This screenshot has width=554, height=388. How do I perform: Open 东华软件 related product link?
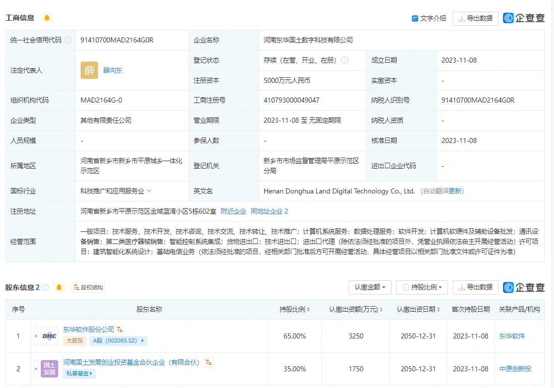(x=512, y=336)
